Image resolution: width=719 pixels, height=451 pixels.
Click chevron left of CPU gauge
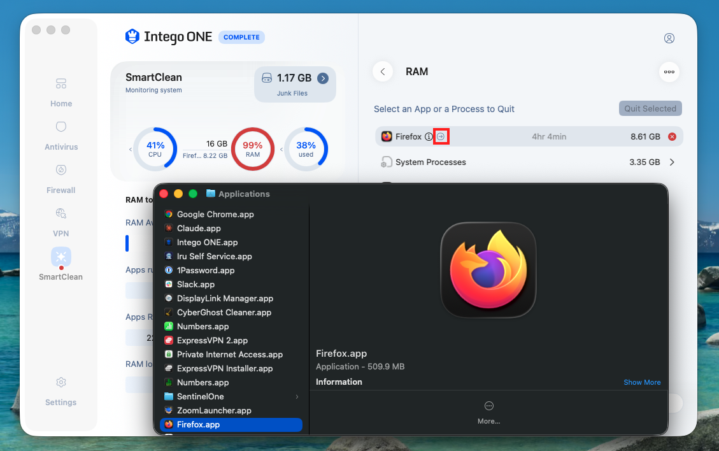(130, 150)
